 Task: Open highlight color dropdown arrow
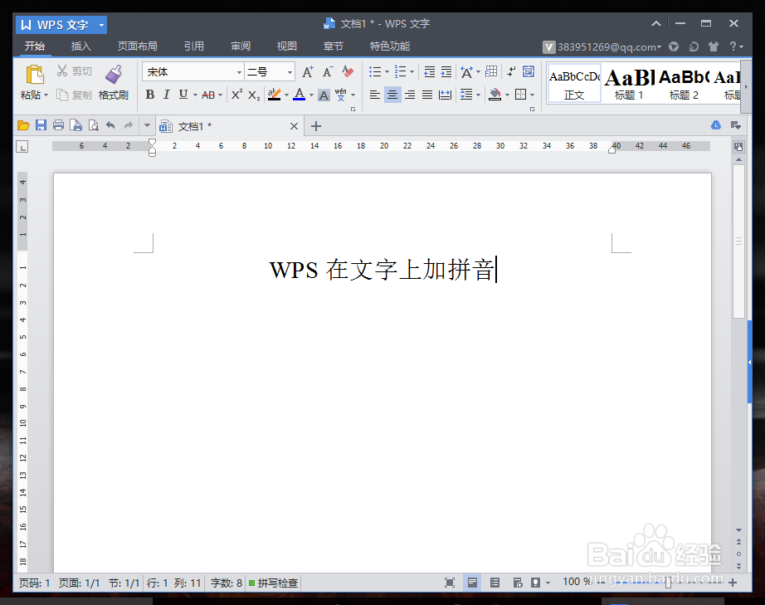tap(286, 95)
